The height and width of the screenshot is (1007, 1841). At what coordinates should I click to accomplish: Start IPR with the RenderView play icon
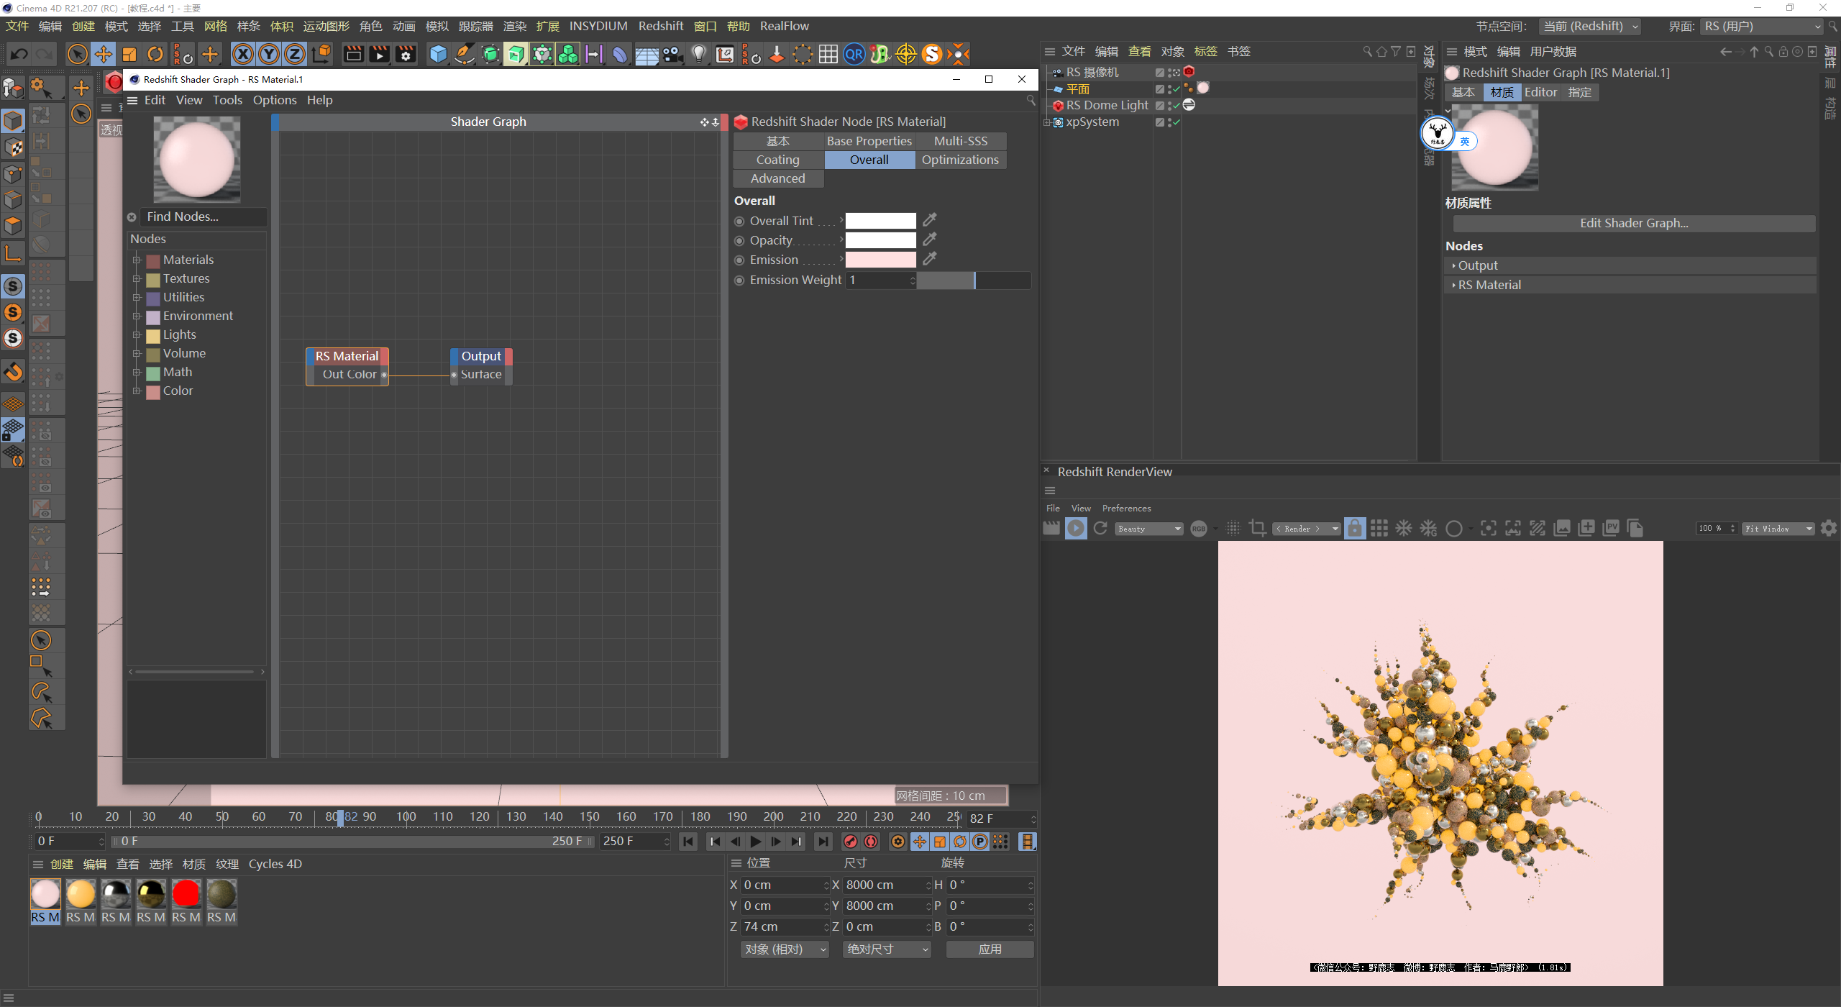(x=1076, y=529)
